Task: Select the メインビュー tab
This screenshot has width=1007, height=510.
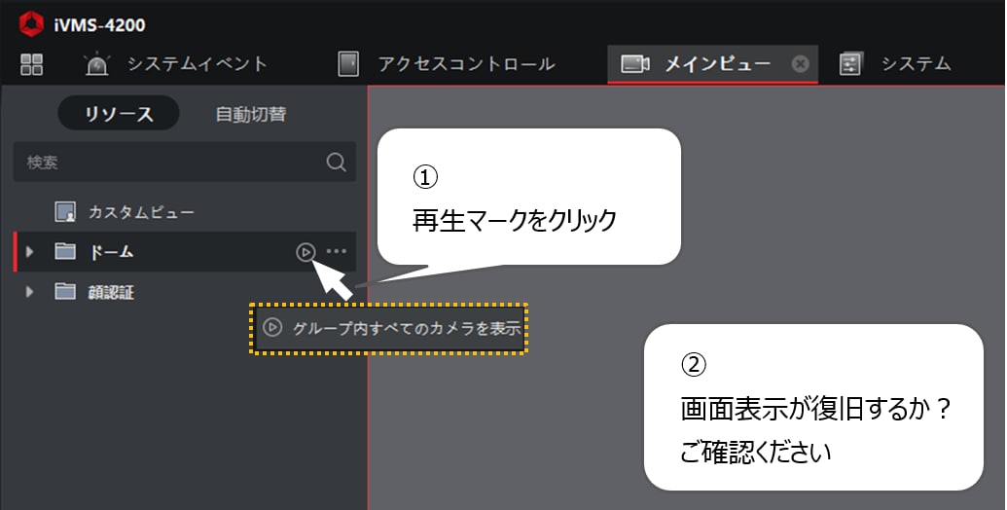Action: (712, 64)
